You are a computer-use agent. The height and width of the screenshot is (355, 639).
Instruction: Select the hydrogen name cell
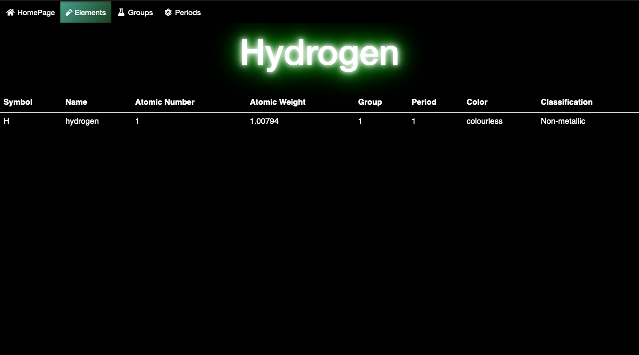pos(82,121)
